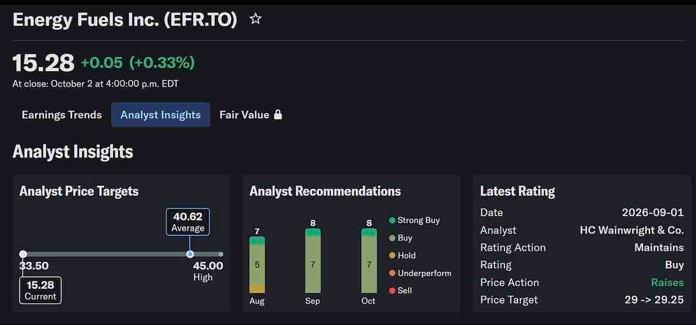Click the green Raises price action text
Screen dimensions: 696x325
(667, 282)
